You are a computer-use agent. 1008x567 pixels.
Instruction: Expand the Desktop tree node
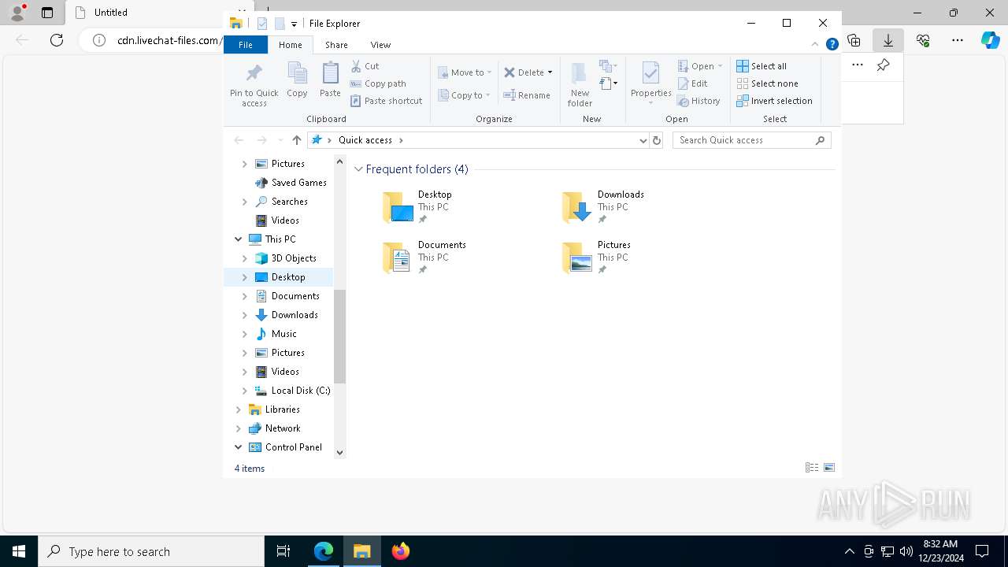[244, 277]
